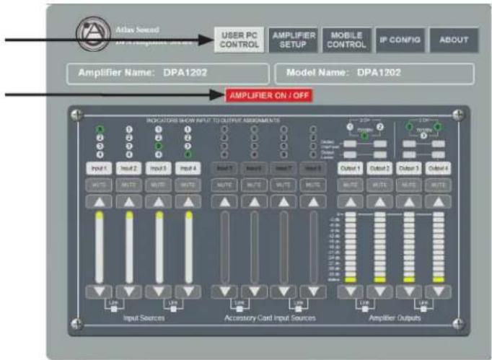Toggle the red Amplifier On / Off button
This screenshot has width=492, height=360.
[269, 95]
